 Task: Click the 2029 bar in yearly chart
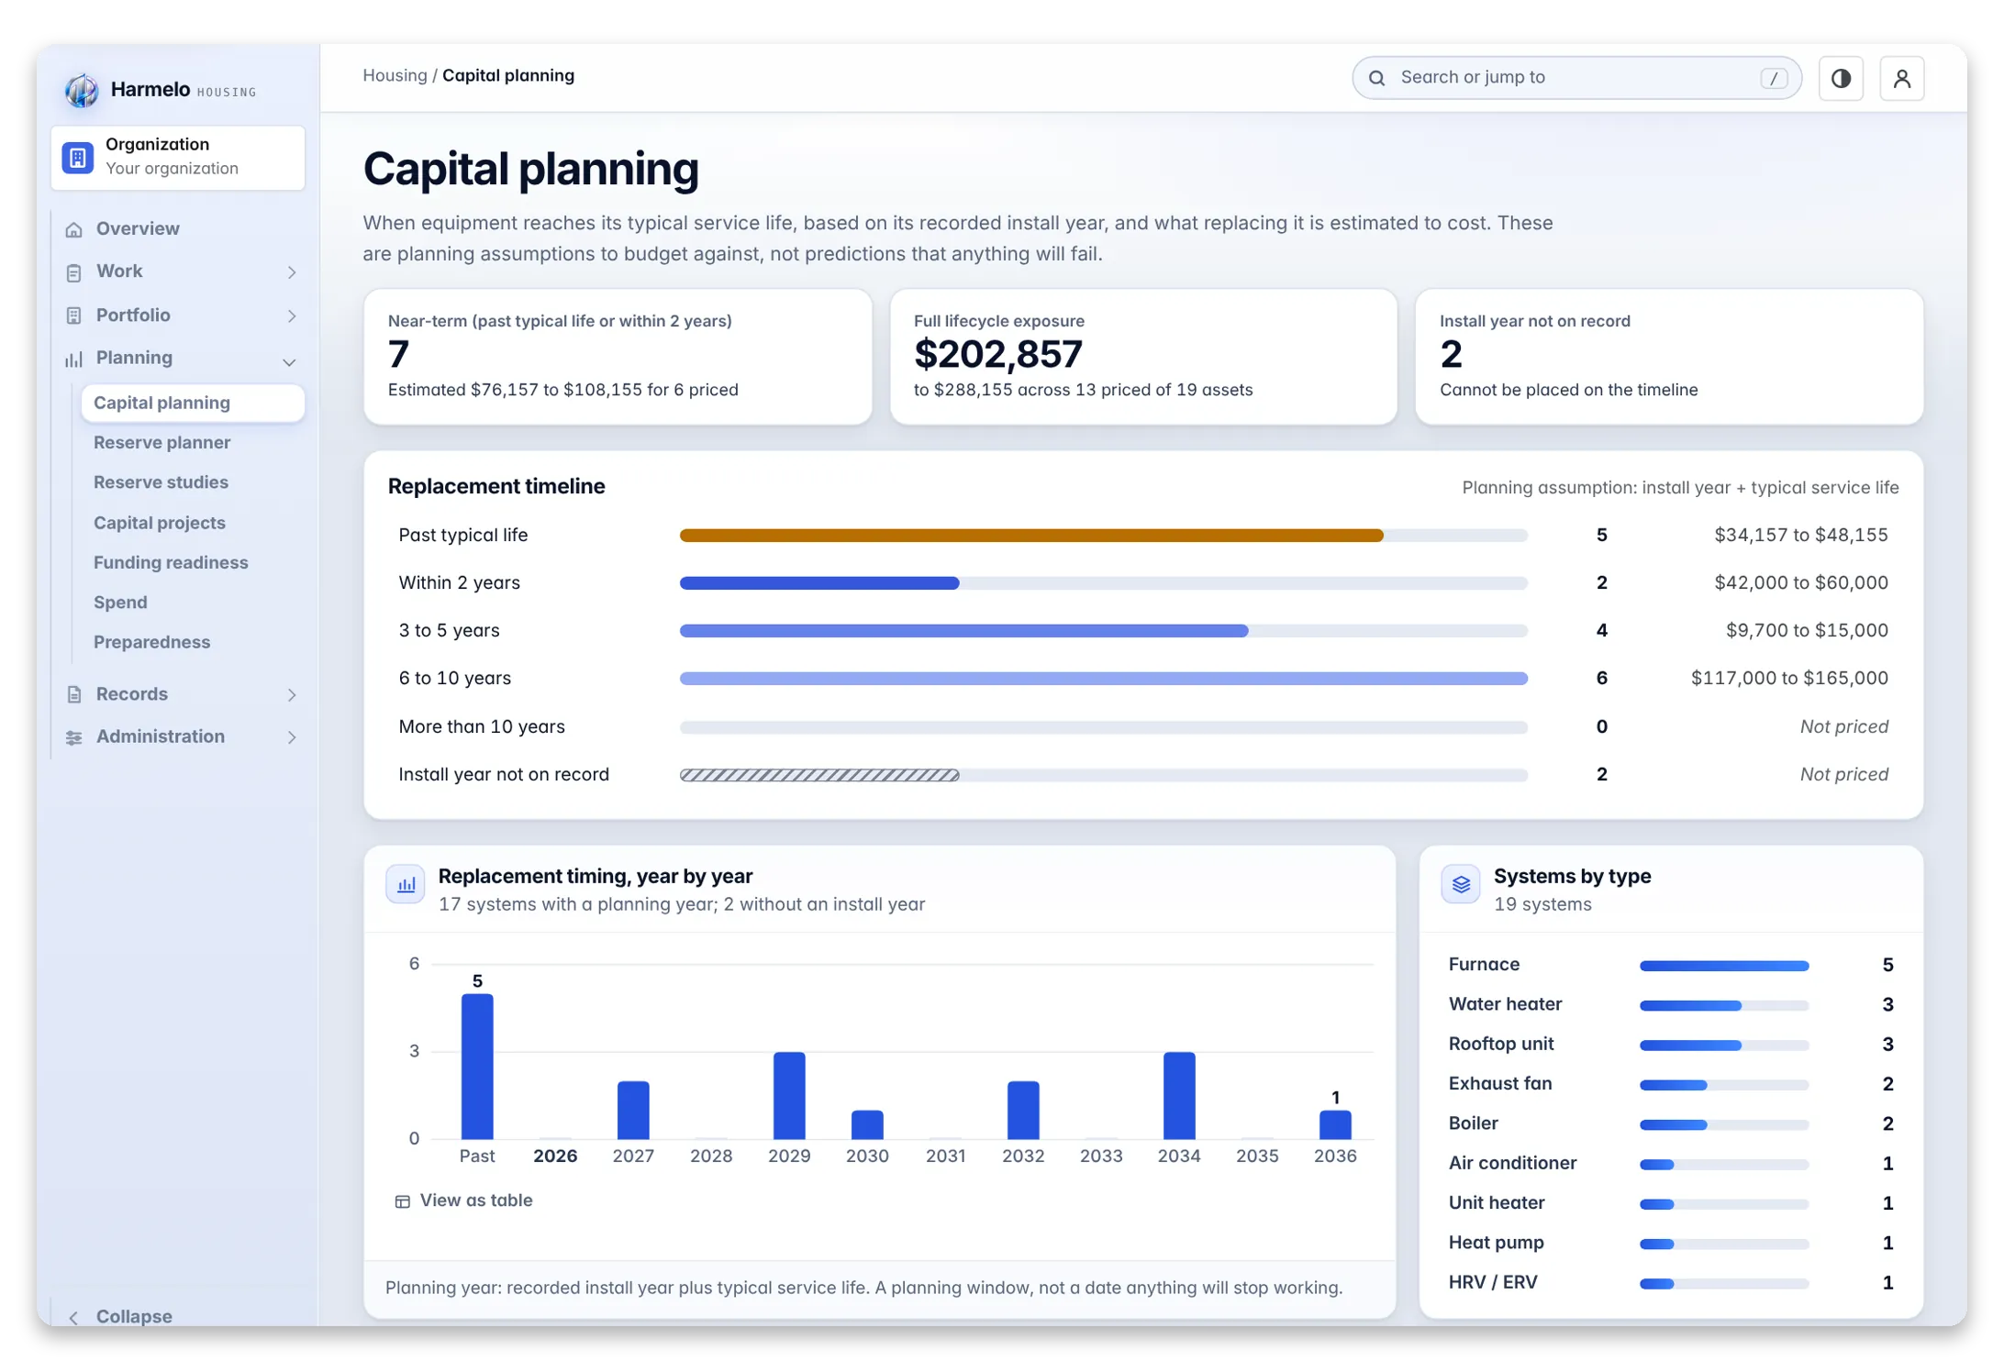tap(789, 1096)
